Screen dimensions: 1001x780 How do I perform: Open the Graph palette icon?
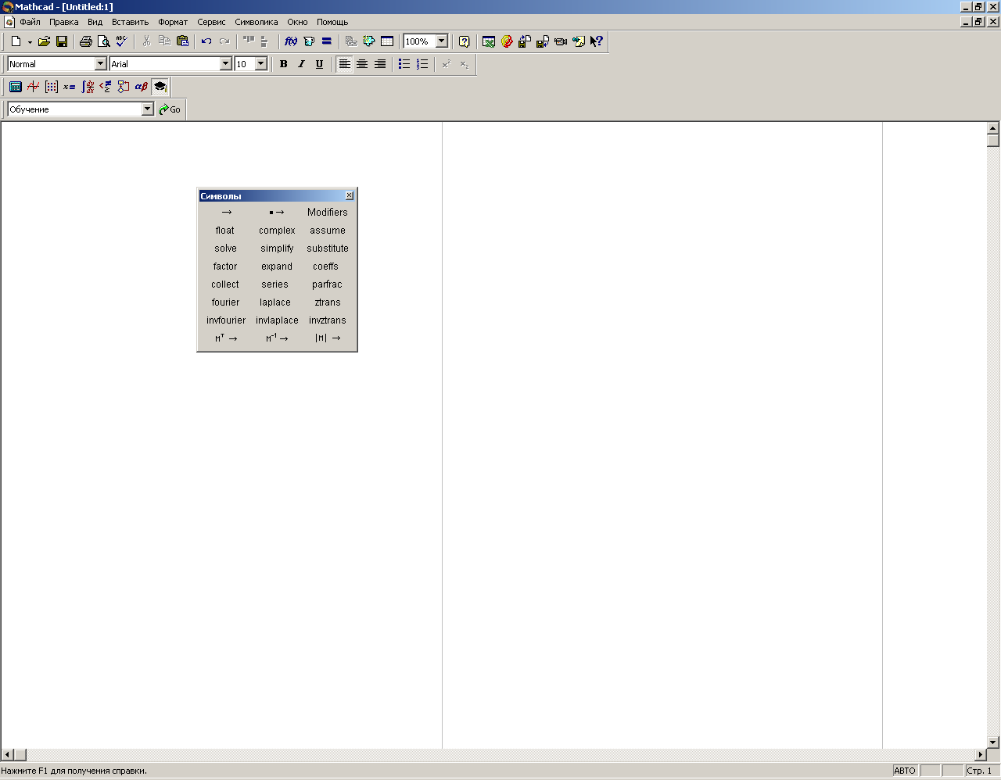pos(34,87)
